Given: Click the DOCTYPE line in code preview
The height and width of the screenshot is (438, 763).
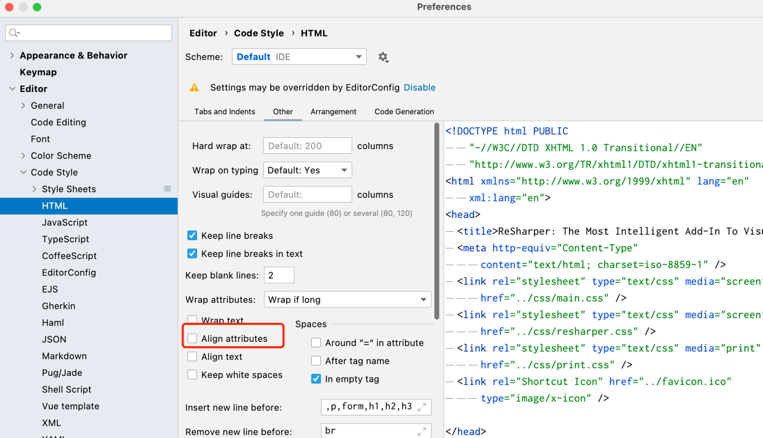Looking at the screenshot, I should (507, 131).
